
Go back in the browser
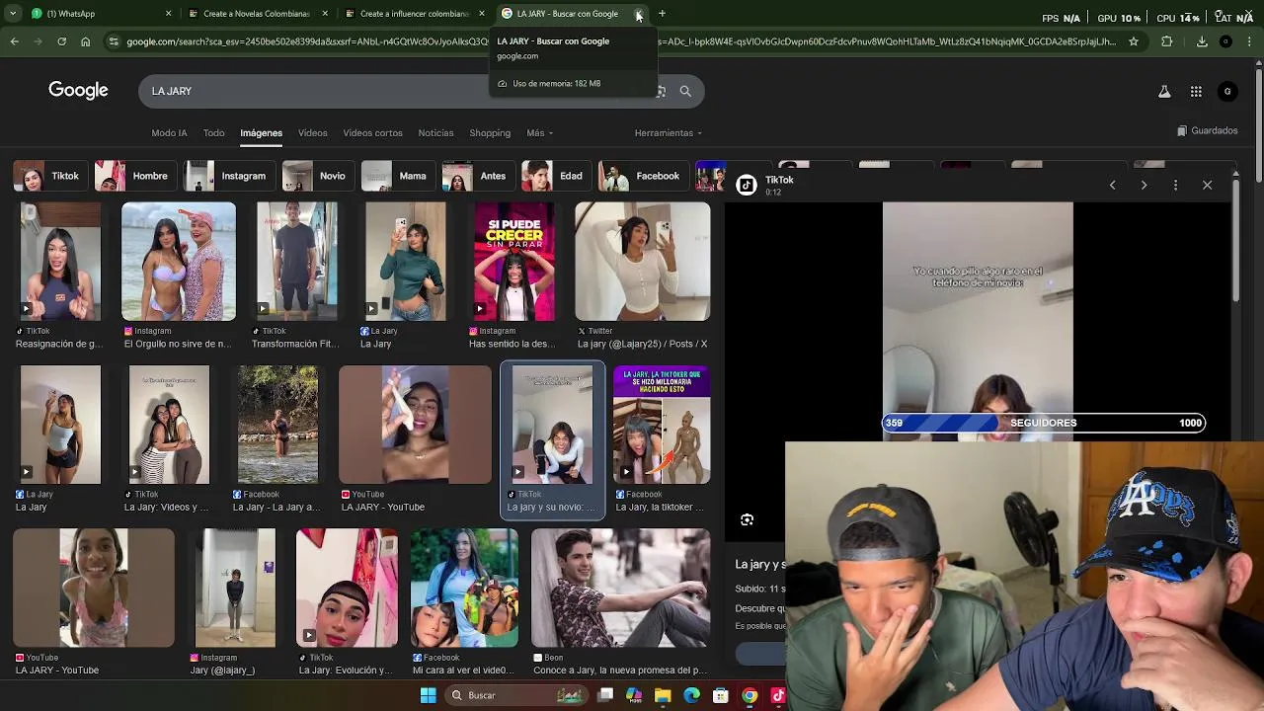[15, 41]
